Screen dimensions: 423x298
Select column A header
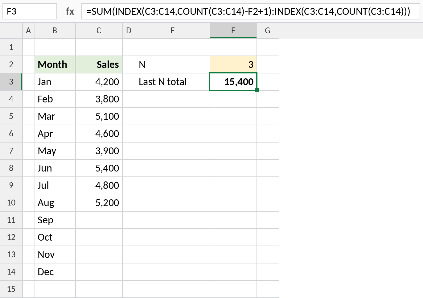[29, 31]
